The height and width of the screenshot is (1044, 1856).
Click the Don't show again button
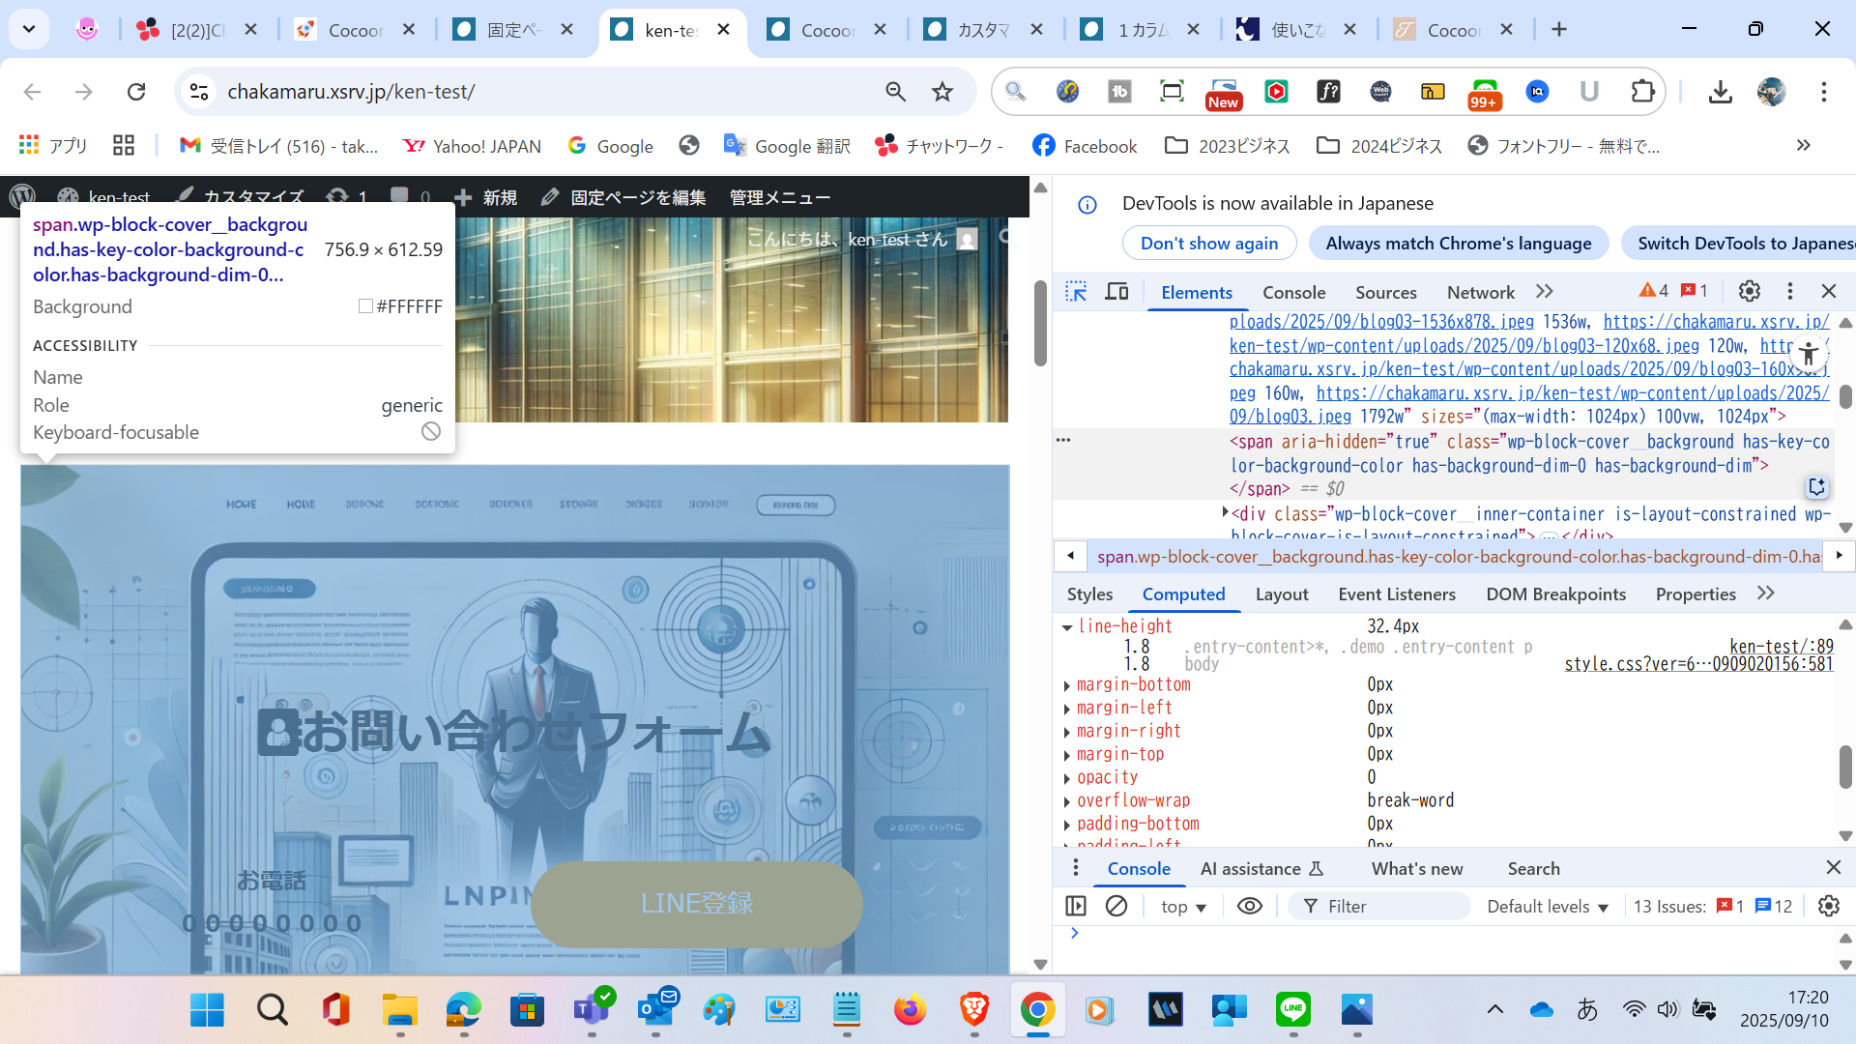pos(1208,243)
